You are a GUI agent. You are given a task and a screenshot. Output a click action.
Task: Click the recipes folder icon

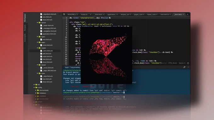tap(40, 48)
